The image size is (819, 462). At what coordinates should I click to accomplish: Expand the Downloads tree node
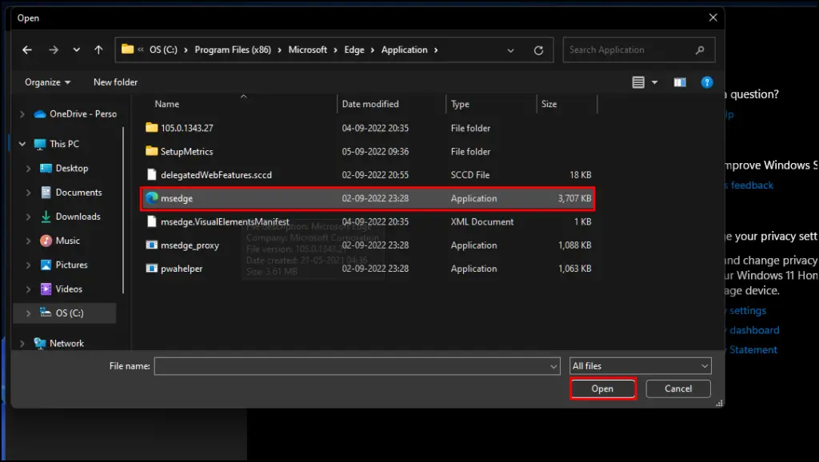point(28,217)
